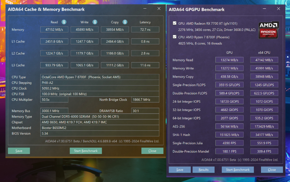Screen dimensions: 290x182
Task: Open Results in GPGPU Benchmark window
Action: click(204, 170)
